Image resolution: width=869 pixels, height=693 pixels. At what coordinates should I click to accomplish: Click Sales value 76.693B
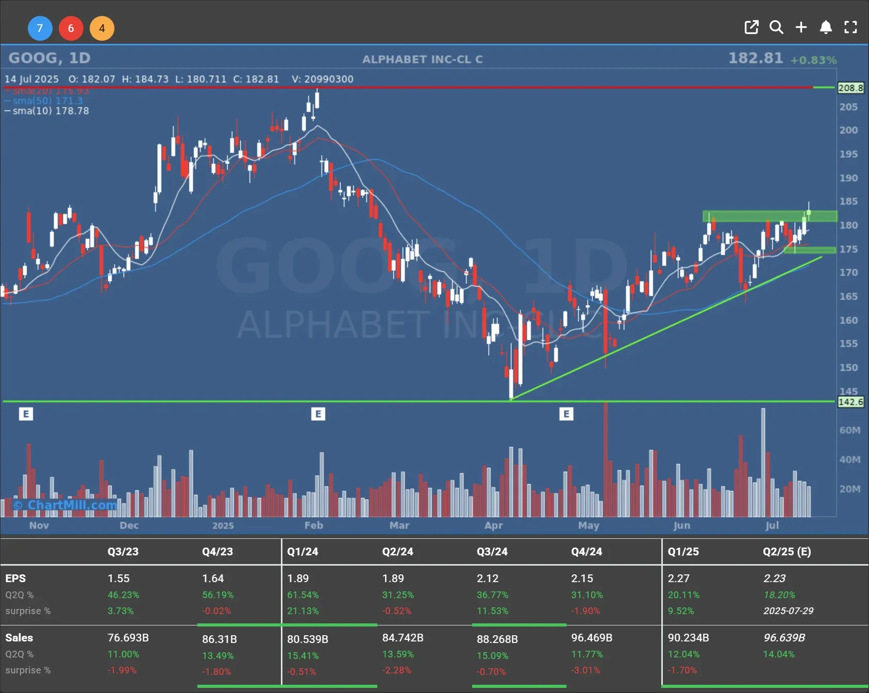pos(128,638)
